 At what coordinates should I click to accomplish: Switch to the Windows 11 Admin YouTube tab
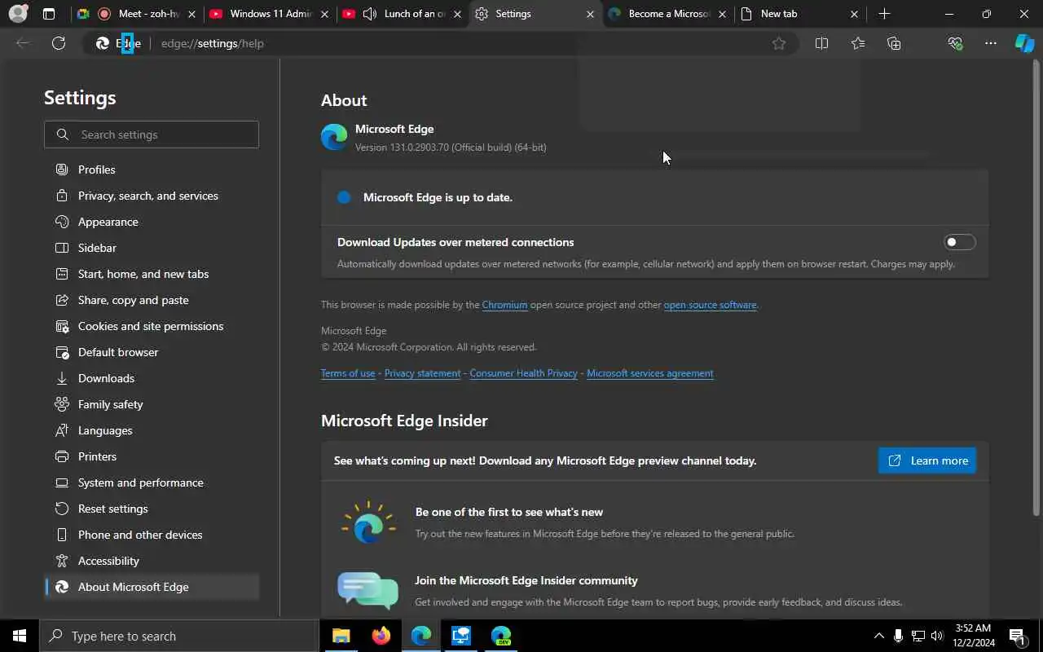point(269,14)
